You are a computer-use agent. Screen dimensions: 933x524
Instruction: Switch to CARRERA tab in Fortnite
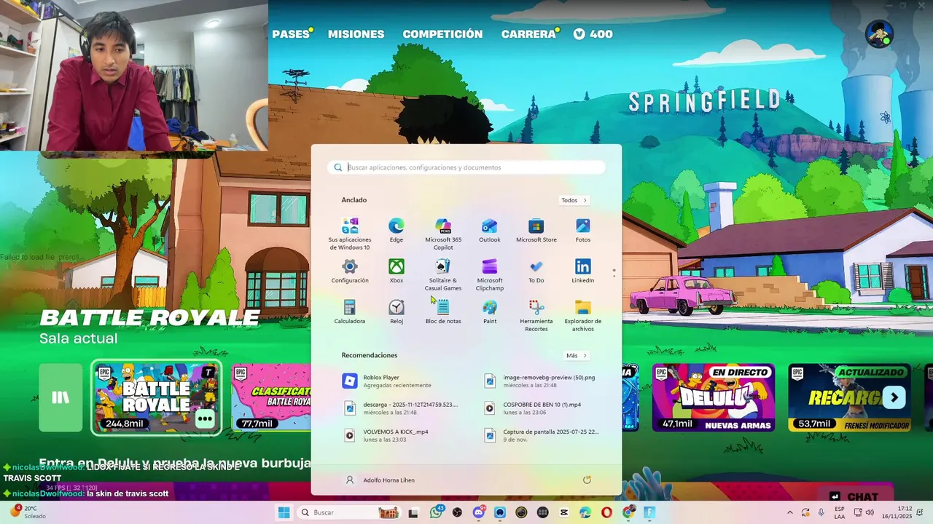click(528, 34)
